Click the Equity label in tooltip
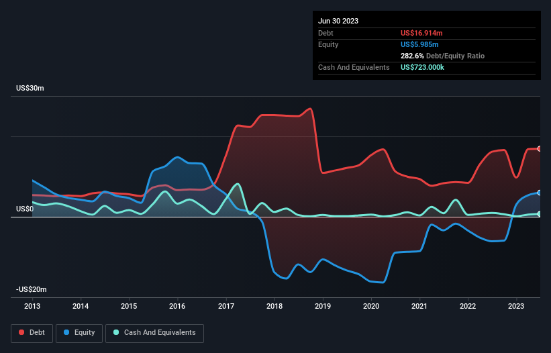 (x=328, y=44)
